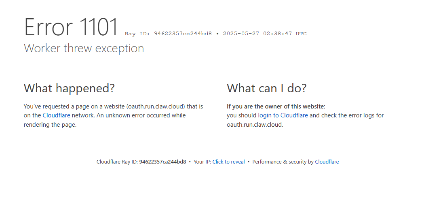
Task: Follow the "login to Cloudflare" link
Action: point(283,115)
